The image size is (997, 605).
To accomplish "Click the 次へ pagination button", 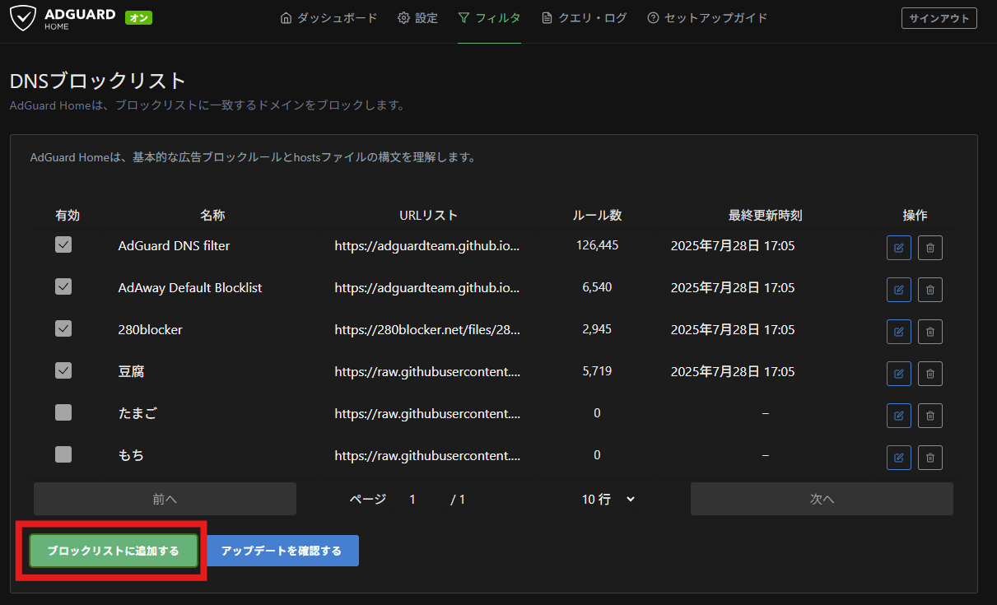I will pos(822,499).
